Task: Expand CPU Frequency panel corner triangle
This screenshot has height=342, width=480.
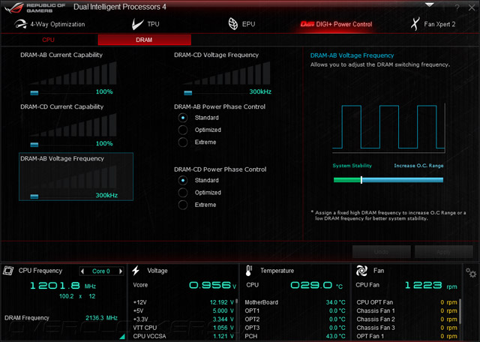Action: (122, 337)
